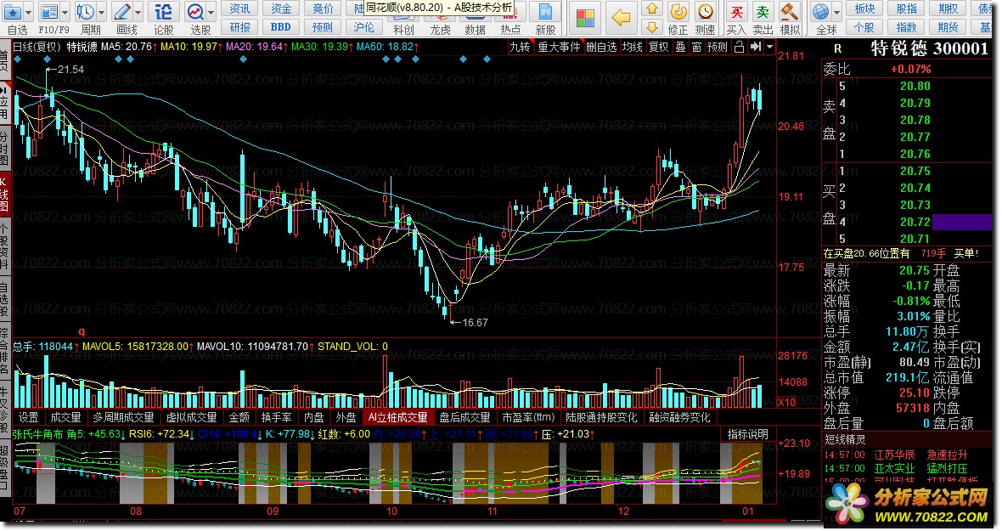Open the chart toolbar more-options dropdown arrow

[769, 47]
